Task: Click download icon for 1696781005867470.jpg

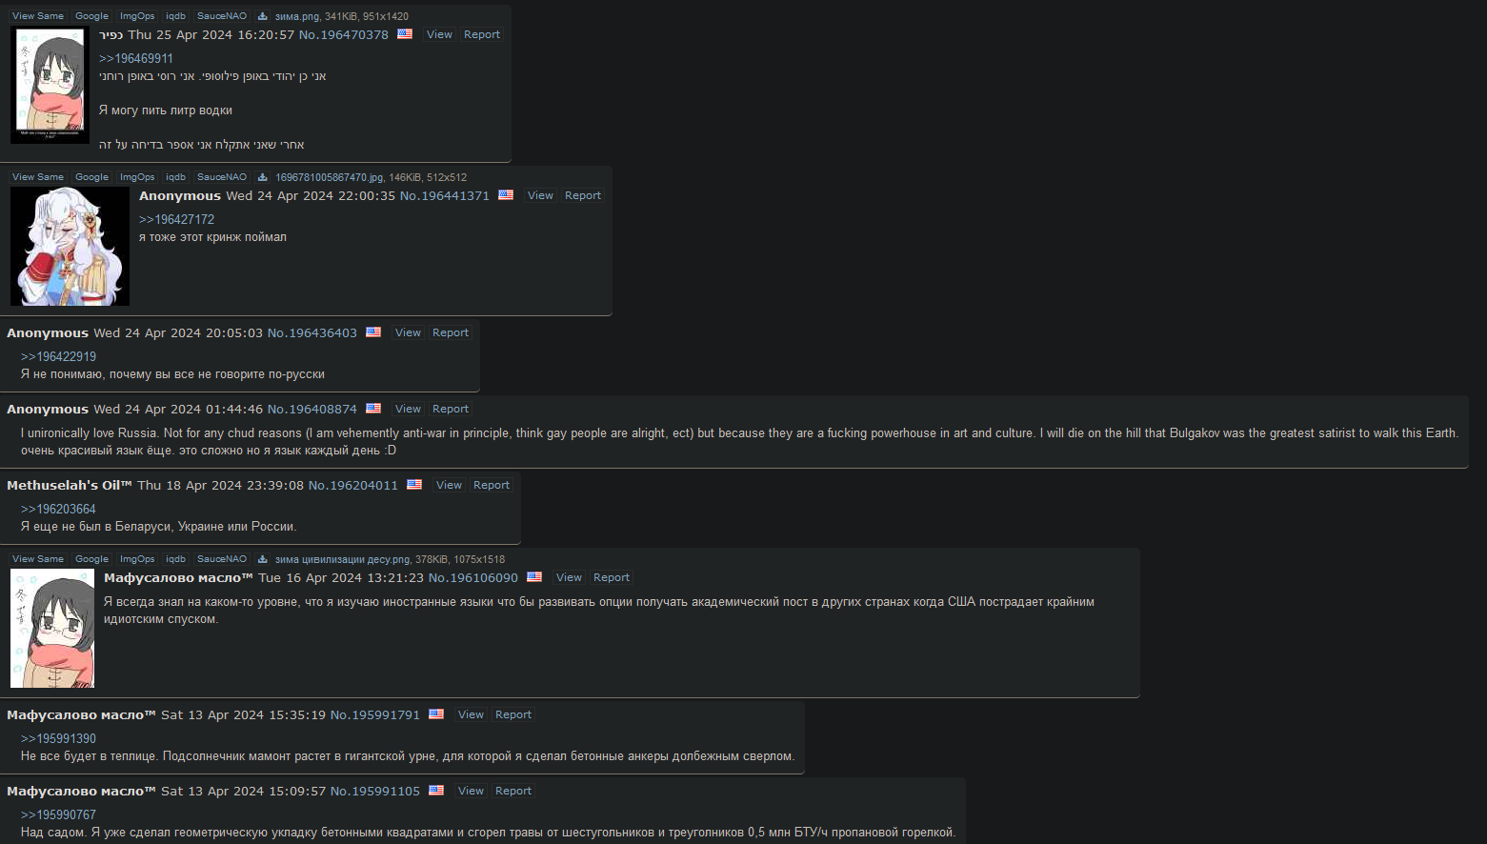Action: [262, 177]
